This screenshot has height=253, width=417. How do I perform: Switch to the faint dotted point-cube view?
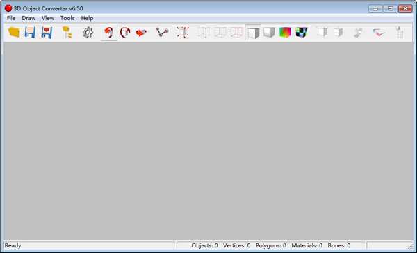pyautogui.click(x=204, y=33)
